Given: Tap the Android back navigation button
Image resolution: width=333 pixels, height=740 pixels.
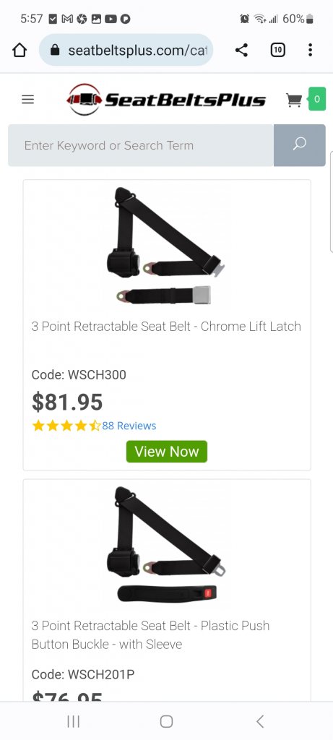Looking at the screenshot, I should click(259, 721).
